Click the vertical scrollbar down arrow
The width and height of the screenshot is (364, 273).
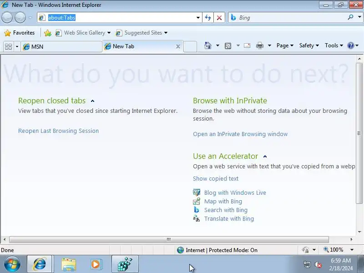359,232
